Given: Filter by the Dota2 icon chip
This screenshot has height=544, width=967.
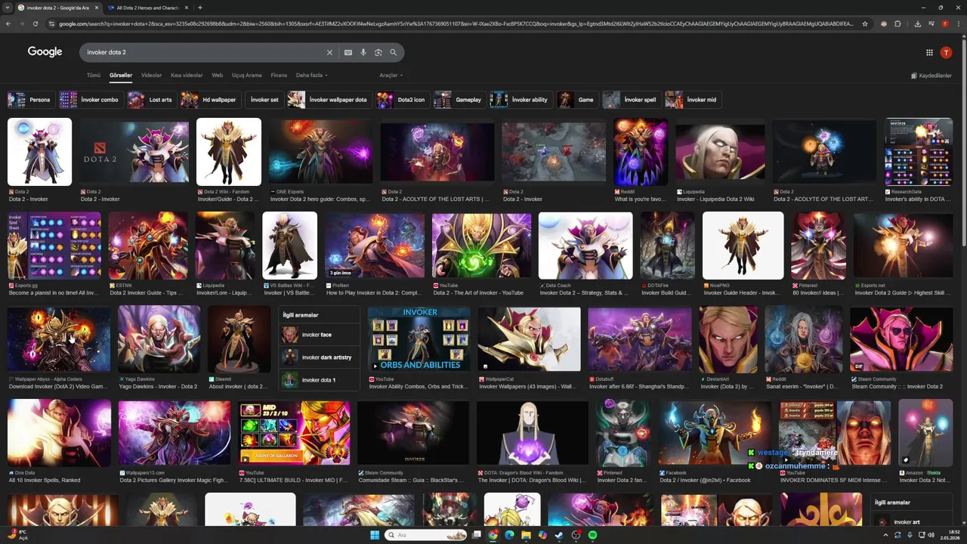Looking at the screenshot, I should point(403,100).
